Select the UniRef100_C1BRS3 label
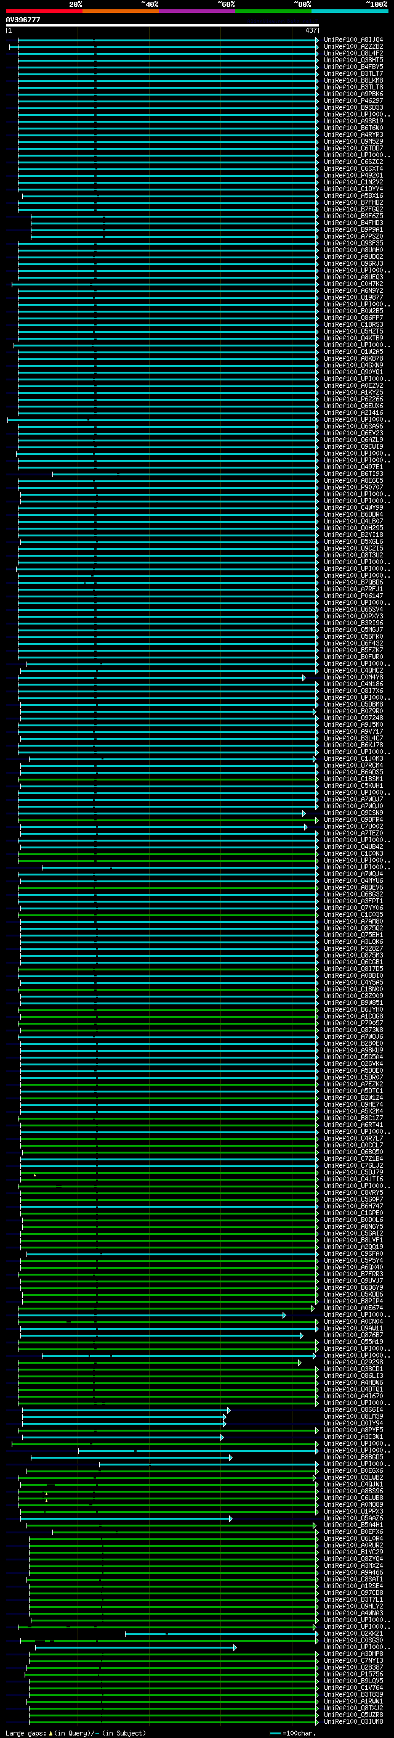Screen dimensions: 394x1738 coord(353,324)
